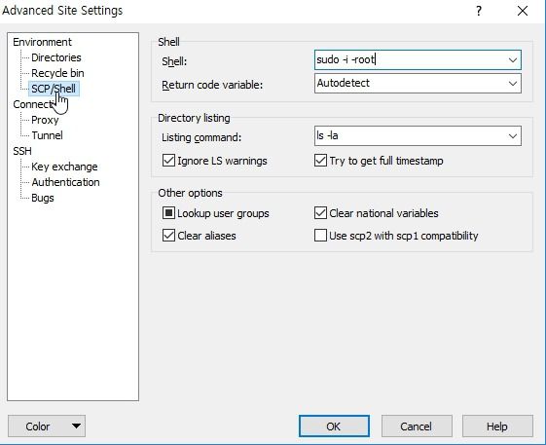The width and height of the screenshot is (546, 445).
Task: Open Help for this dialog
Action: tap(497, 426)
